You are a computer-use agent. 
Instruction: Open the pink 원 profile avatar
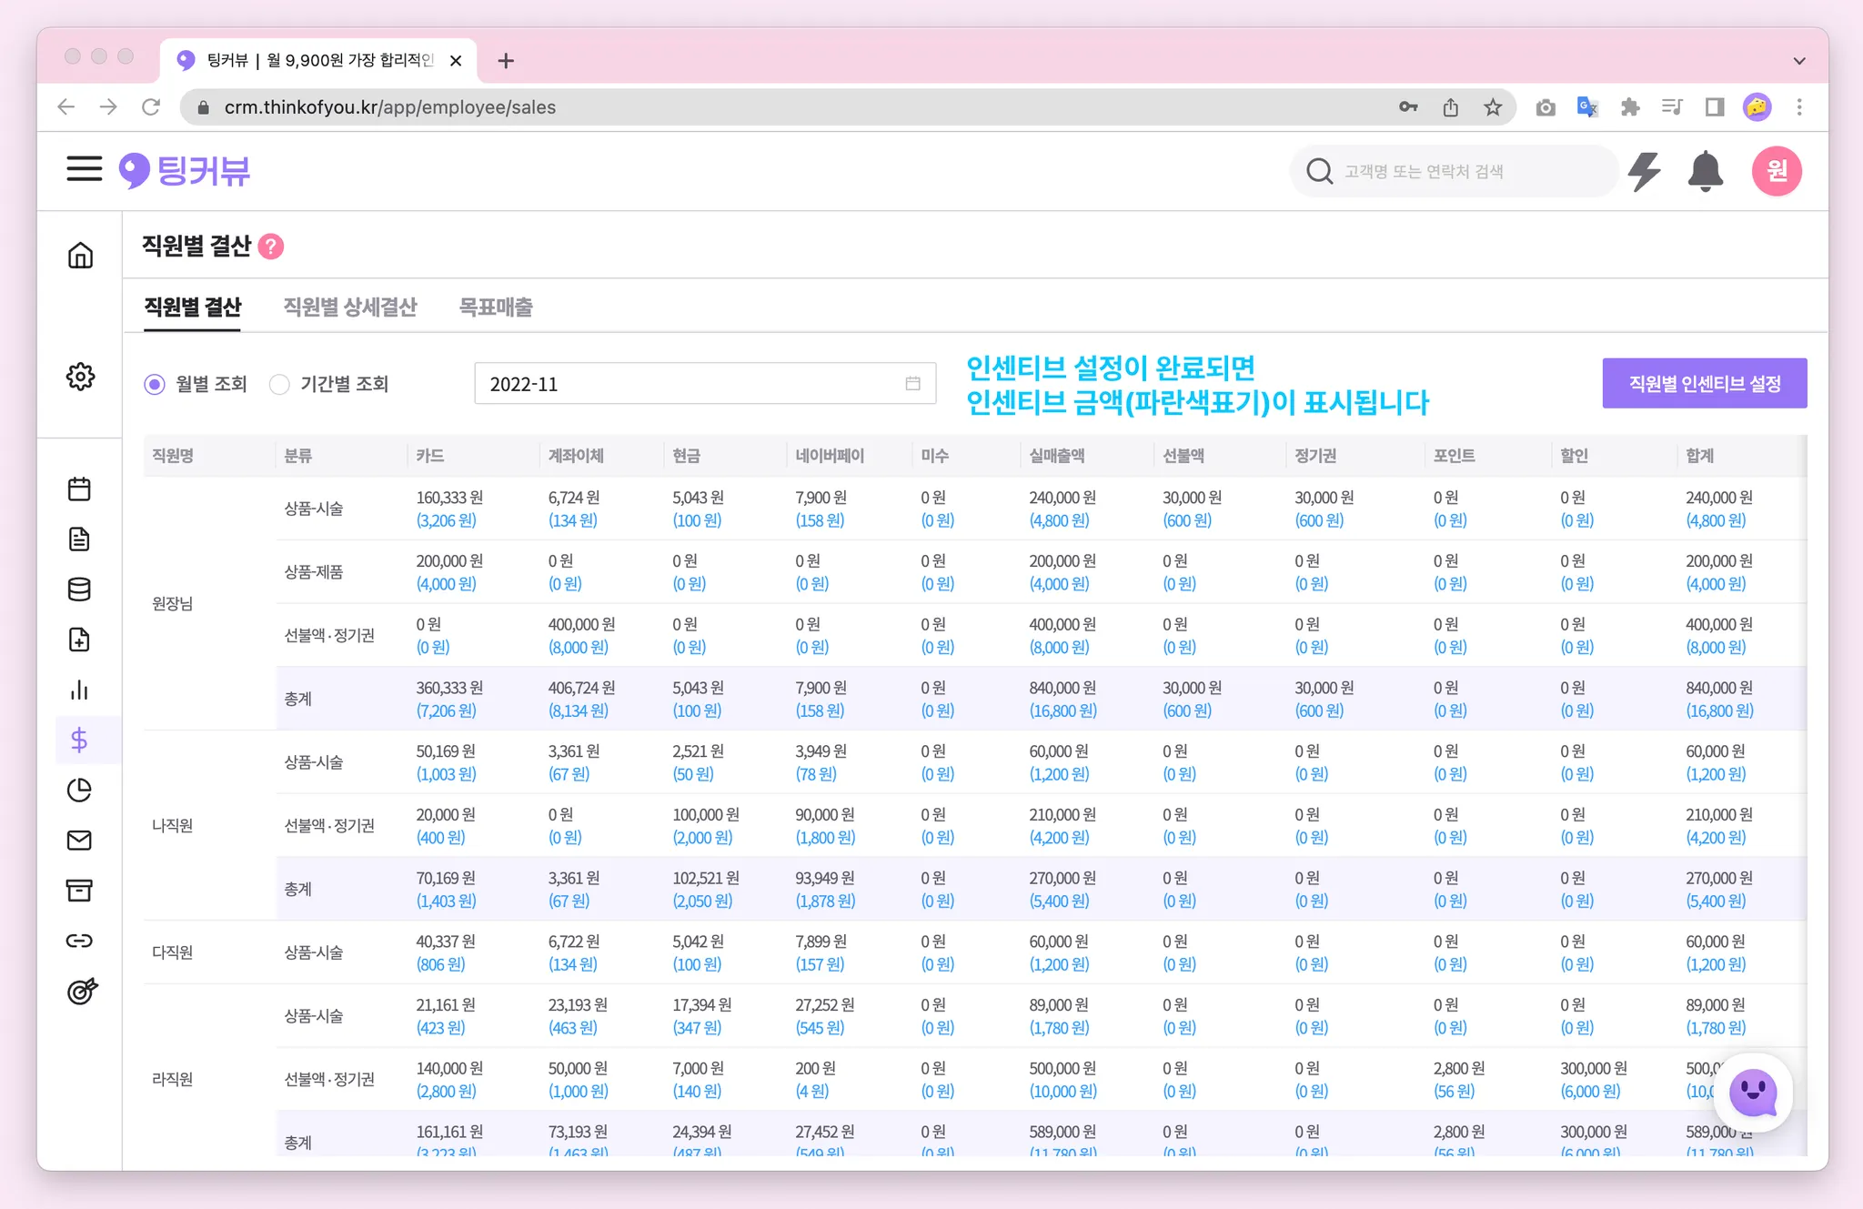pos(1776,171)
